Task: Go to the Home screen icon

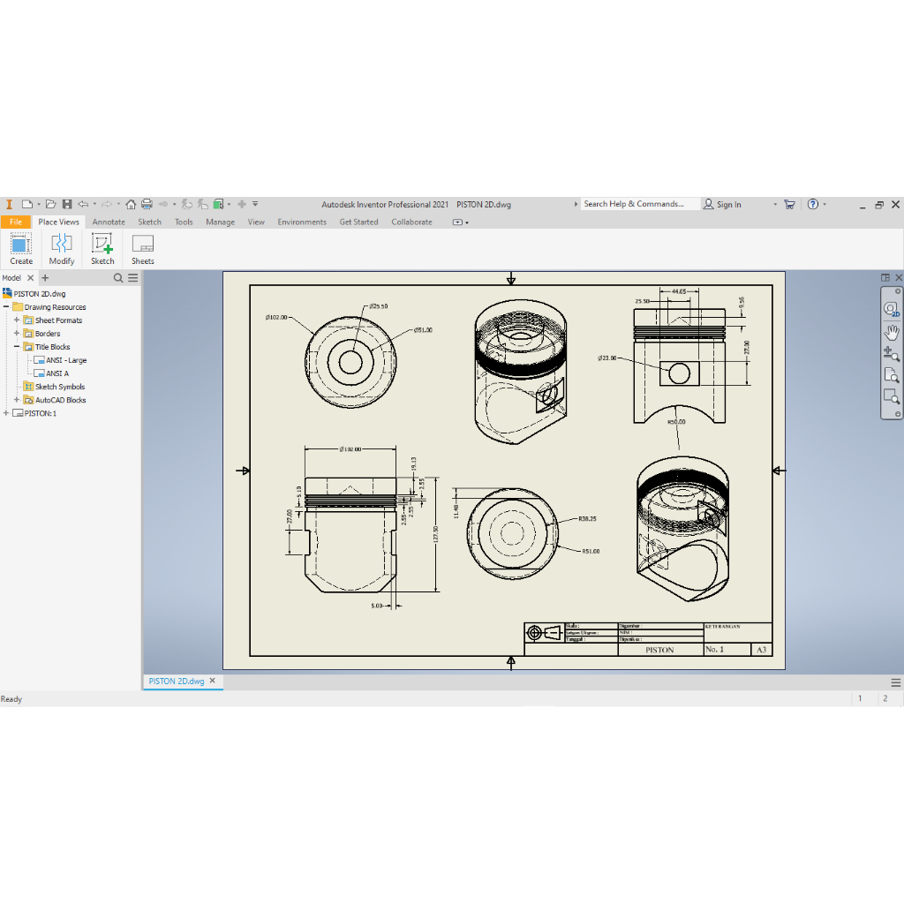Action: 131,204
